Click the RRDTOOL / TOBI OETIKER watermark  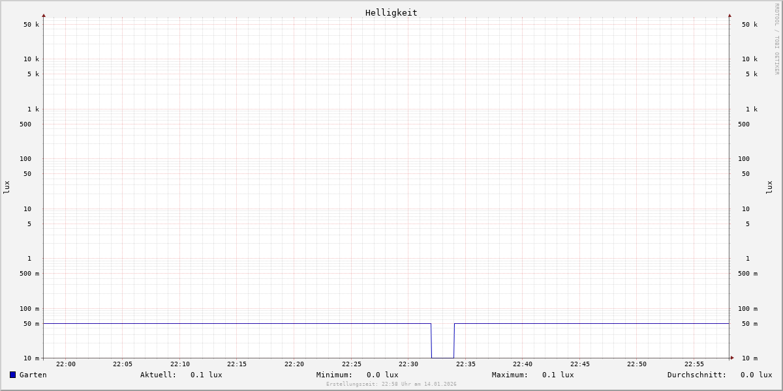click(x=776, y=38)
